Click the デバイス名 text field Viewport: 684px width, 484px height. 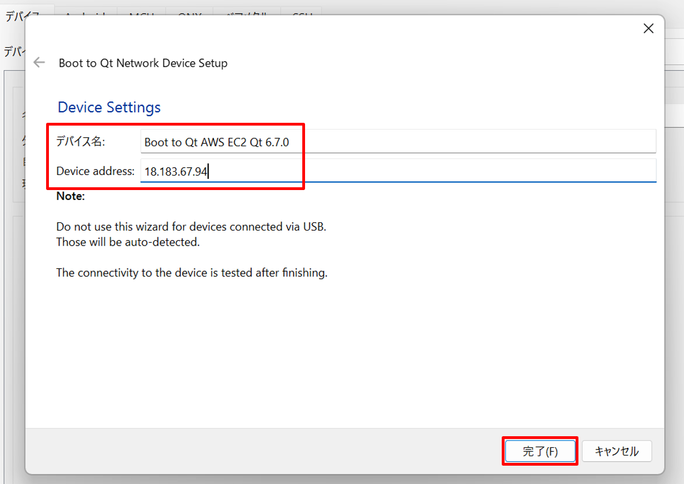click(x=397, y=142)
